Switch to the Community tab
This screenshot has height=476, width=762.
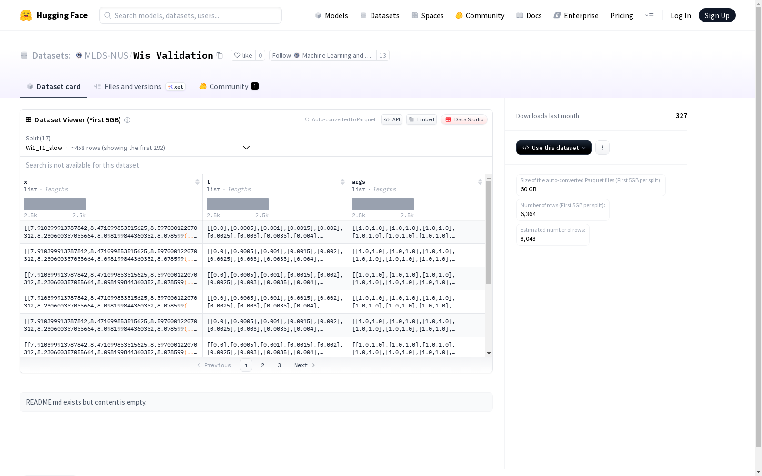click(229, 87)
